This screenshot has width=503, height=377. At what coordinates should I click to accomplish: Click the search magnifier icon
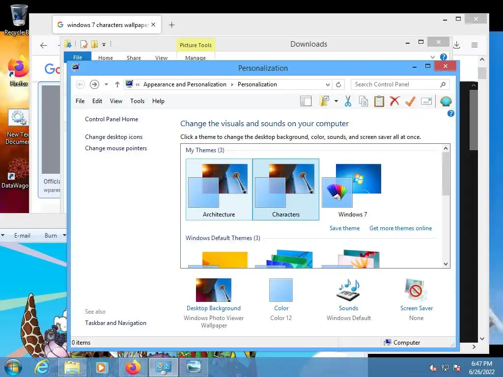click(443, 84)
